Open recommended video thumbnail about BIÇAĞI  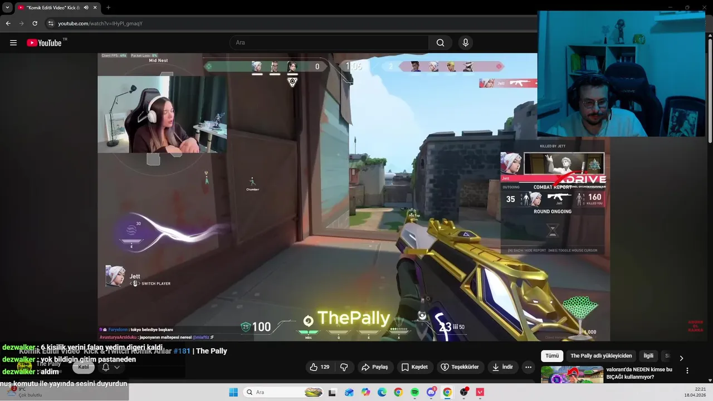tap(572, 374)
